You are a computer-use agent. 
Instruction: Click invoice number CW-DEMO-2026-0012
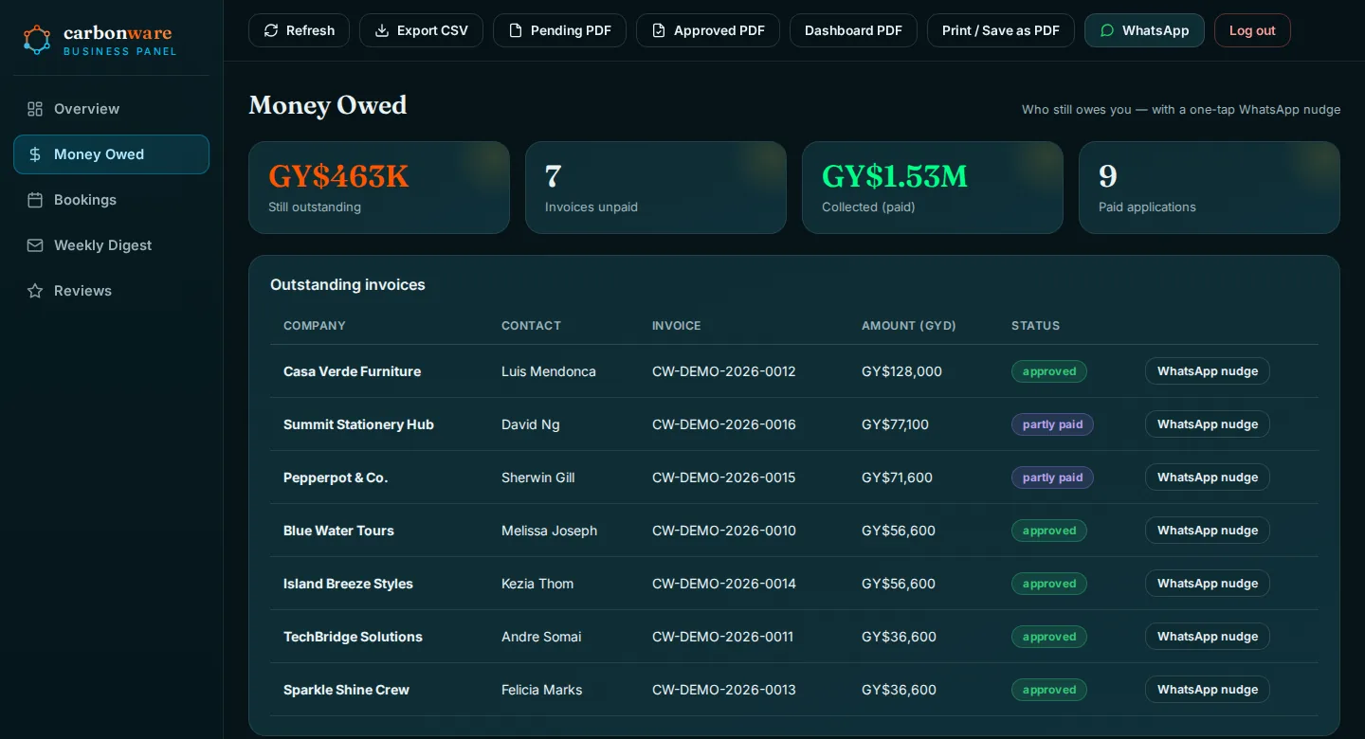coord(724,371)
